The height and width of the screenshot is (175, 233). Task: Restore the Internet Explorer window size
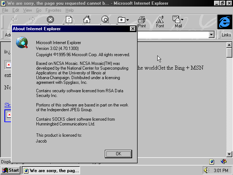pos(222,3)
